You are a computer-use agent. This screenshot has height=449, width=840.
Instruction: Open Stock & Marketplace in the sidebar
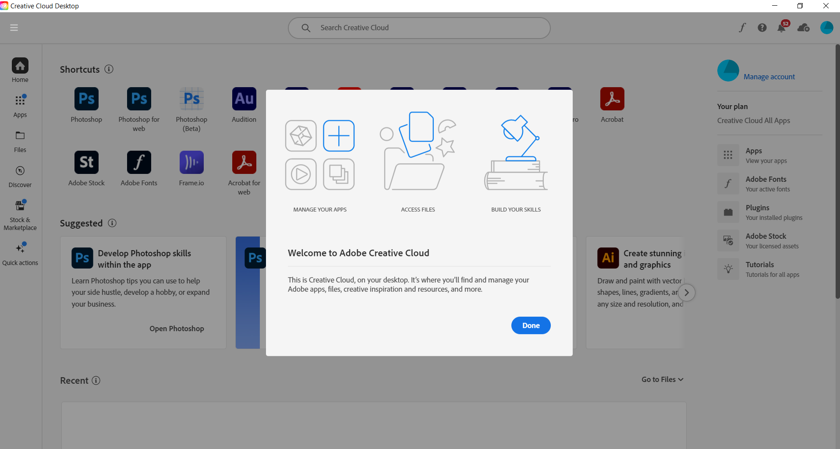[20, 215]
